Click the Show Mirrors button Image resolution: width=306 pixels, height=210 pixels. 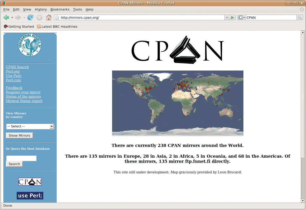coord(19,135)
